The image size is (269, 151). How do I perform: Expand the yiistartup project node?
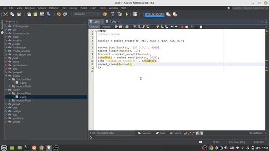point(6,118)
